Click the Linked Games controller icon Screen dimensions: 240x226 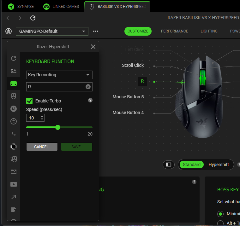(46, 7)
